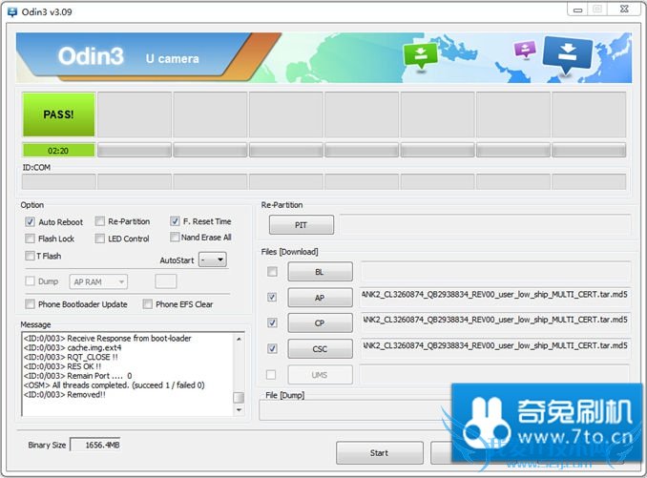The image size is (647, 478).
Task: Click the CSC file button
Action: click(x=321, y=349)
